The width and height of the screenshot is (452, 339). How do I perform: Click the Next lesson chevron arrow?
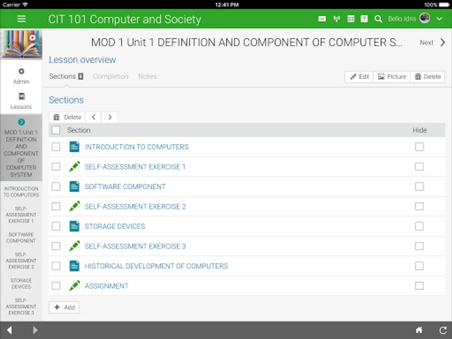443,43
